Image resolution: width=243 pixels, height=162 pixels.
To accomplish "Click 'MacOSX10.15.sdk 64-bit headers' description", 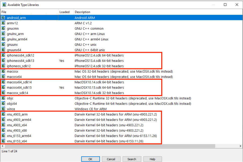I will pos(99,87).
